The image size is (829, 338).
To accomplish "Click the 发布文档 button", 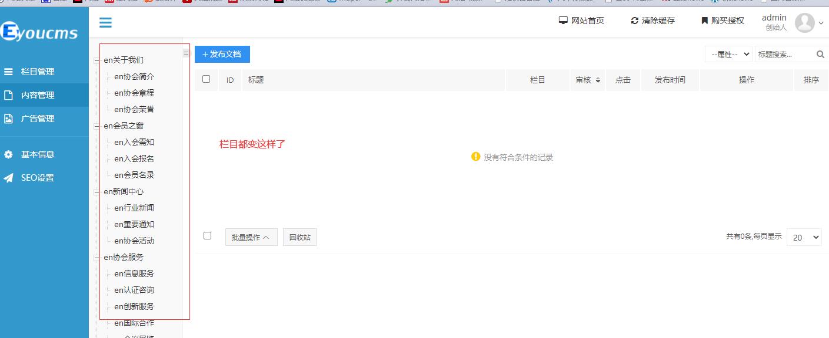I will tap(222, 54).
